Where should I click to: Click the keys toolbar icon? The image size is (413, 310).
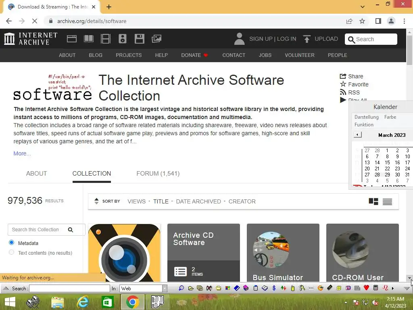302,288
